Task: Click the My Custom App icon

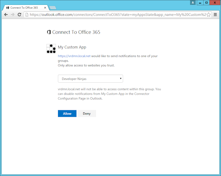Action: 51,49
